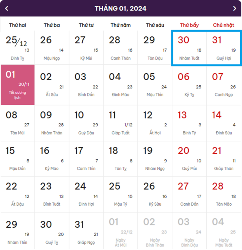Choose day 11 marked lunar 1/12

tap(121, 123)
